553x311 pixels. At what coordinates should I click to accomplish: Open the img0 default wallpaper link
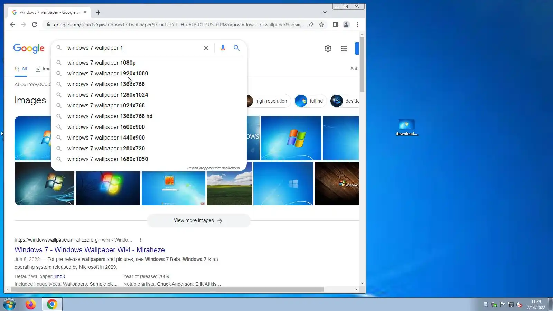pos(60,276)
